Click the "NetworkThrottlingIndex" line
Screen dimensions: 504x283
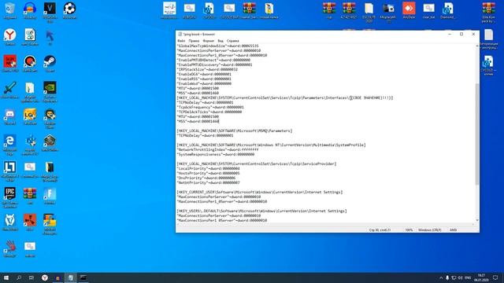(217, 150)
